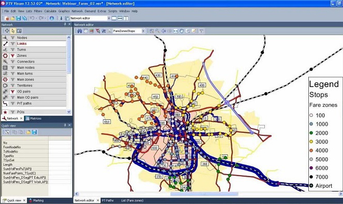Click the Undo arrow icon

(32, 18)
